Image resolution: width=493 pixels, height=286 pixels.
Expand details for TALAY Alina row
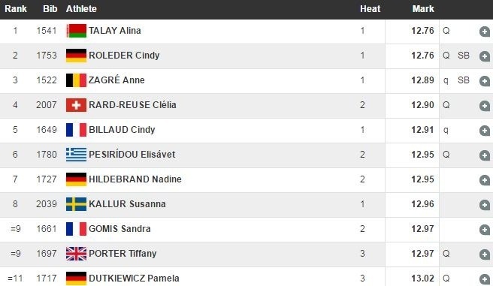point(485,32)
